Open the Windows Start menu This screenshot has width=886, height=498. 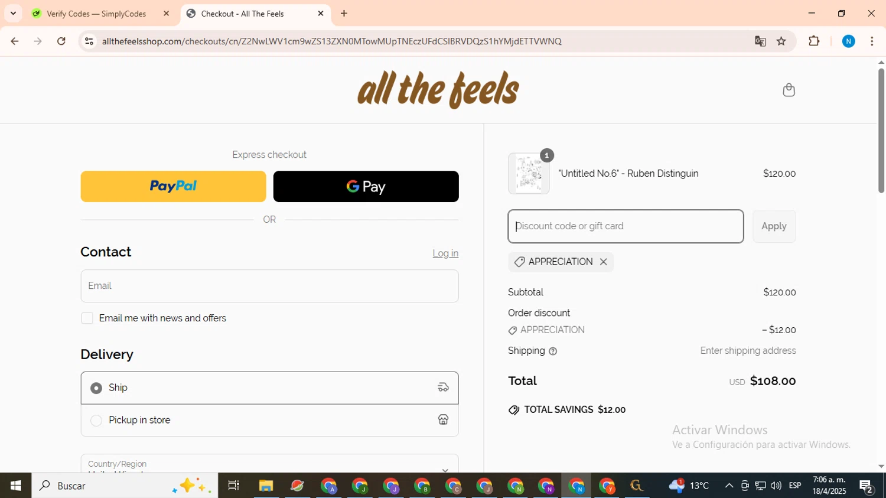click(15, 486)
